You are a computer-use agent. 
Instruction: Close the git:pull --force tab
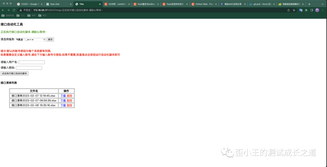coord(274,4)
